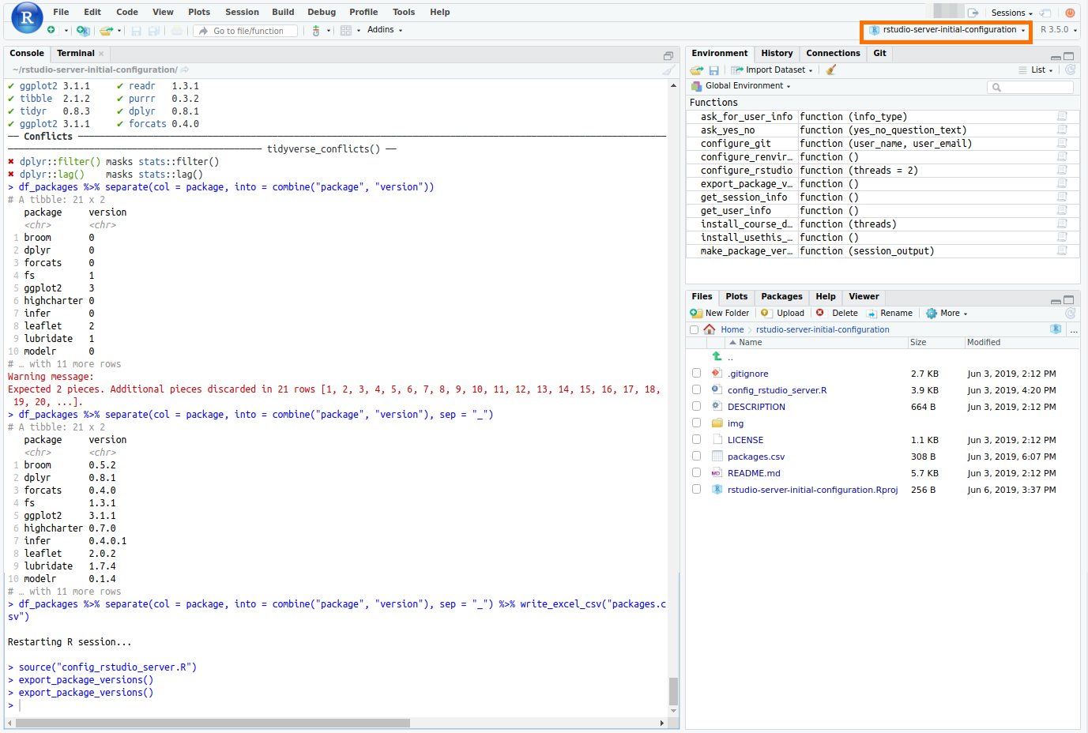Sort files by Modified column header
1088x733 pixels.
(983, 343)
